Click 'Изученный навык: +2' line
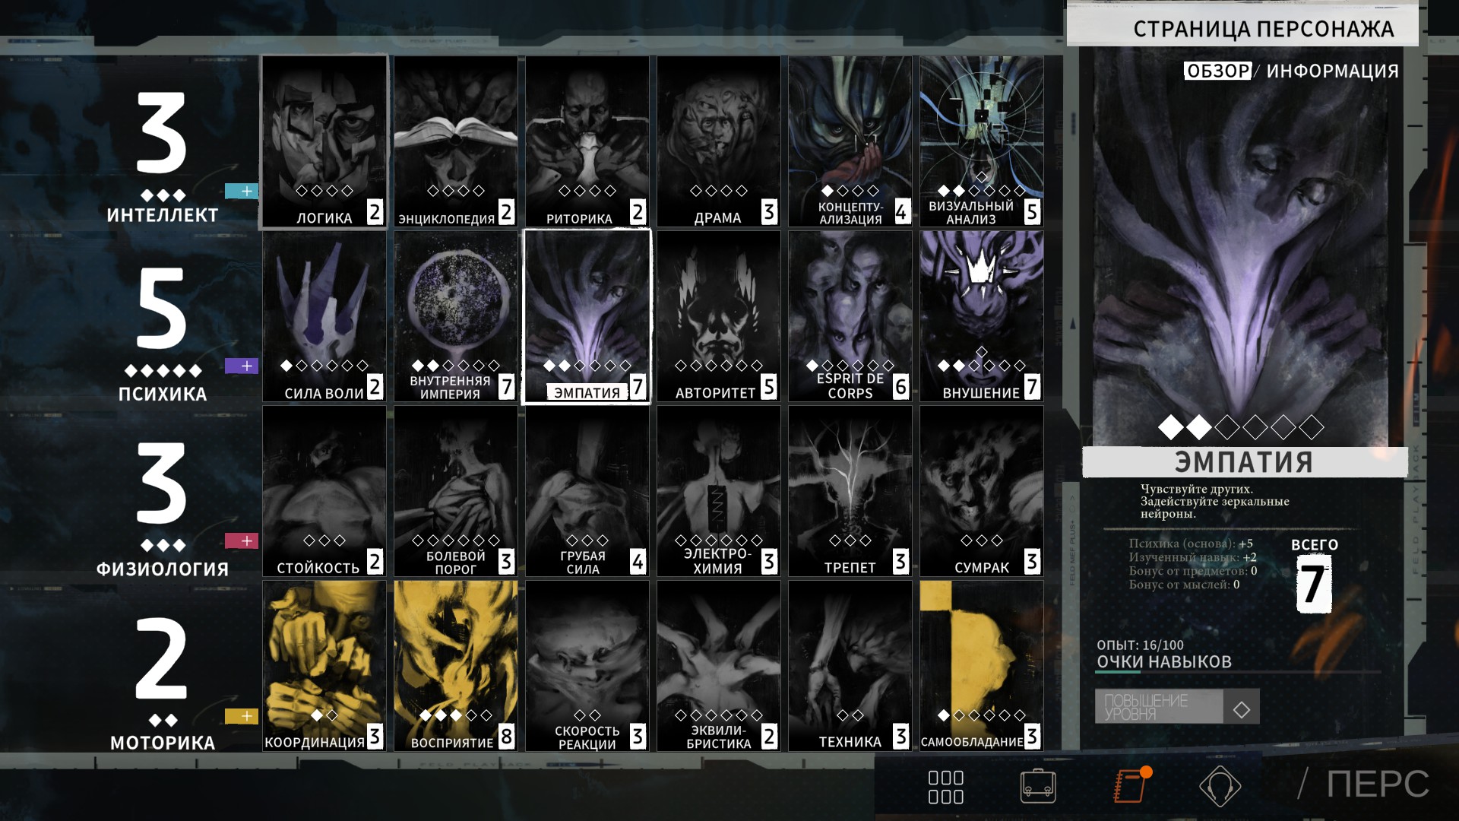The width and height of the screenshot is (1459, 821). tap(1193, 557)
